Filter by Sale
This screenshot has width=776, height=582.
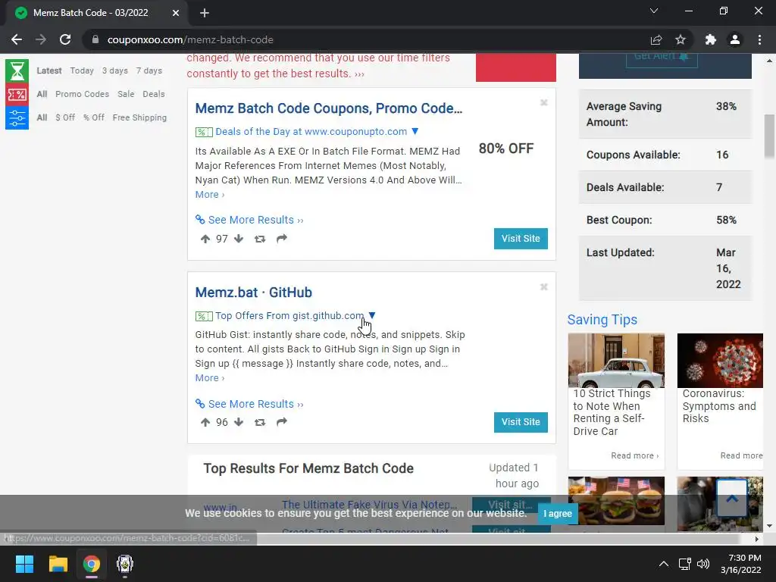click(x=126, y=94)
